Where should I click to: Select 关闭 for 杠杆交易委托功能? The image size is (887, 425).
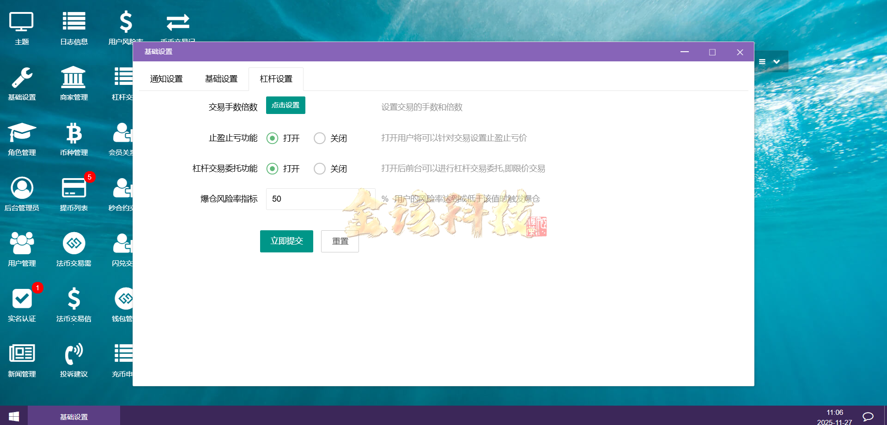click(x=320, y=168)
